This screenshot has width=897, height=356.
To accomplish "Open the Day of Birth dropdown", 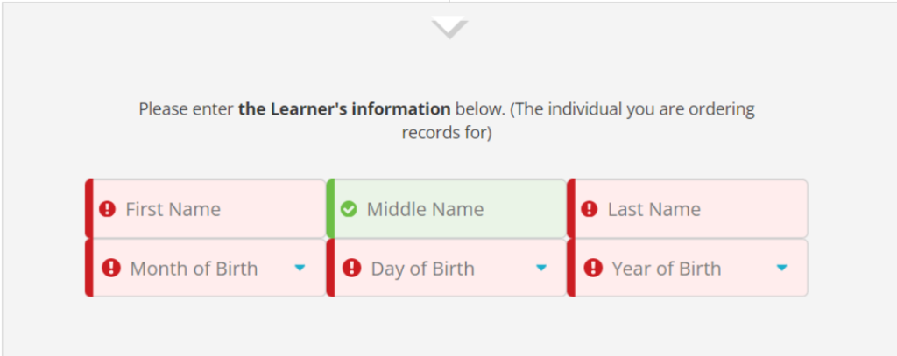I will [447, 269].
